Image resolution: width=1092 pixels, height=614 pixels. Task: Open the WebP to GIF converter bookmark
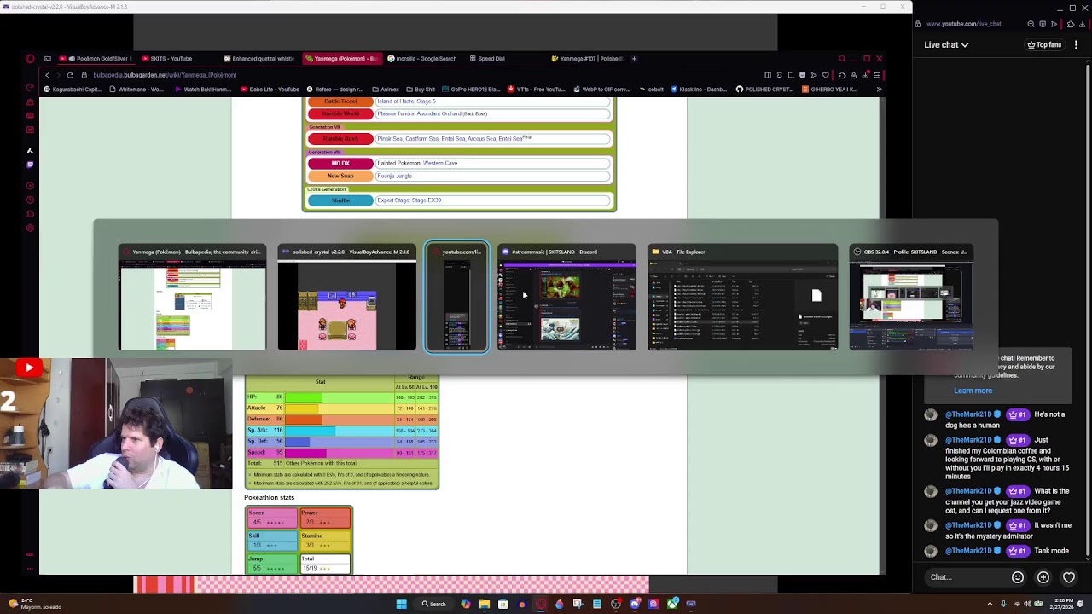[604, 89]
